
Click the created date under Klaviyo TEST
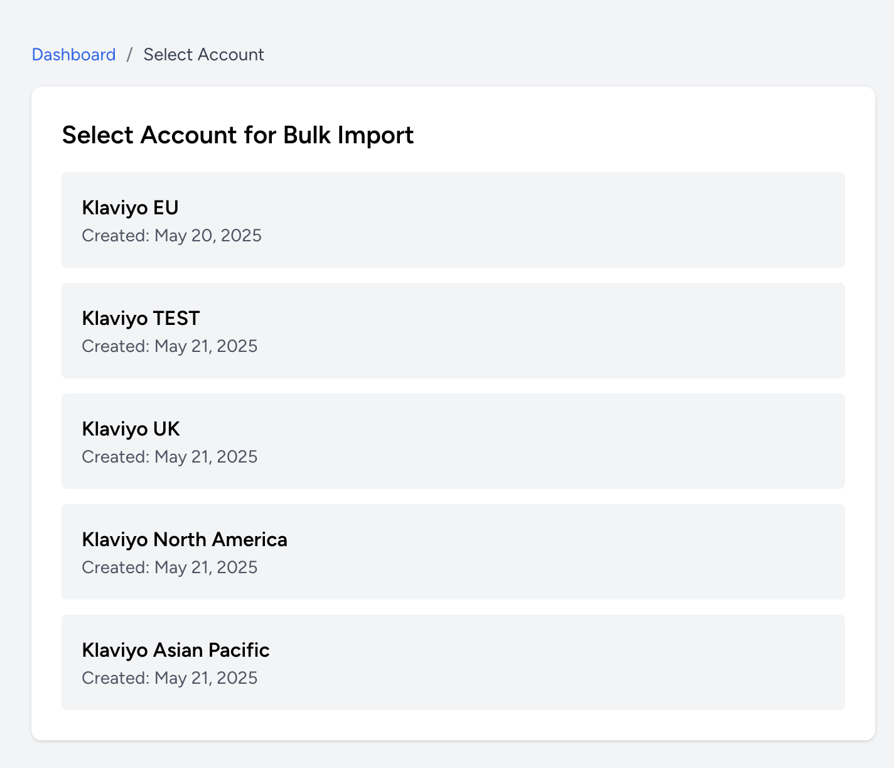pos(170,346)
